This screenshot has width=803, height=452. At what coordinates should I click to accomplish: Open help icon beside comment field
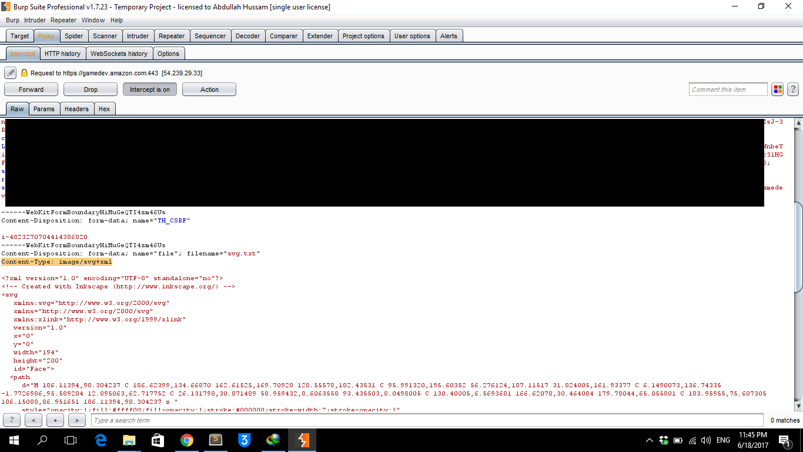(x=792, y=89)
